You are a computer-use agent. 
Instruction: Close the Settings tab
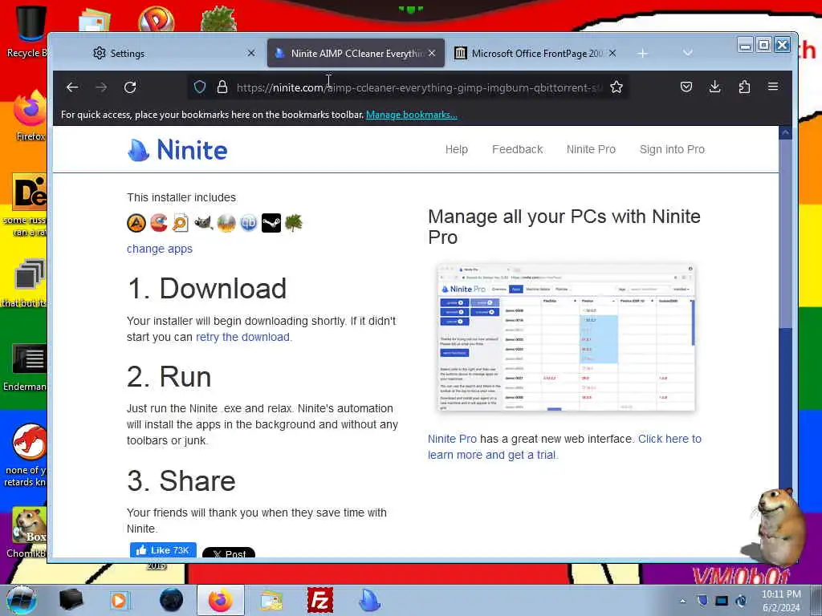click(x=251, y=53)
